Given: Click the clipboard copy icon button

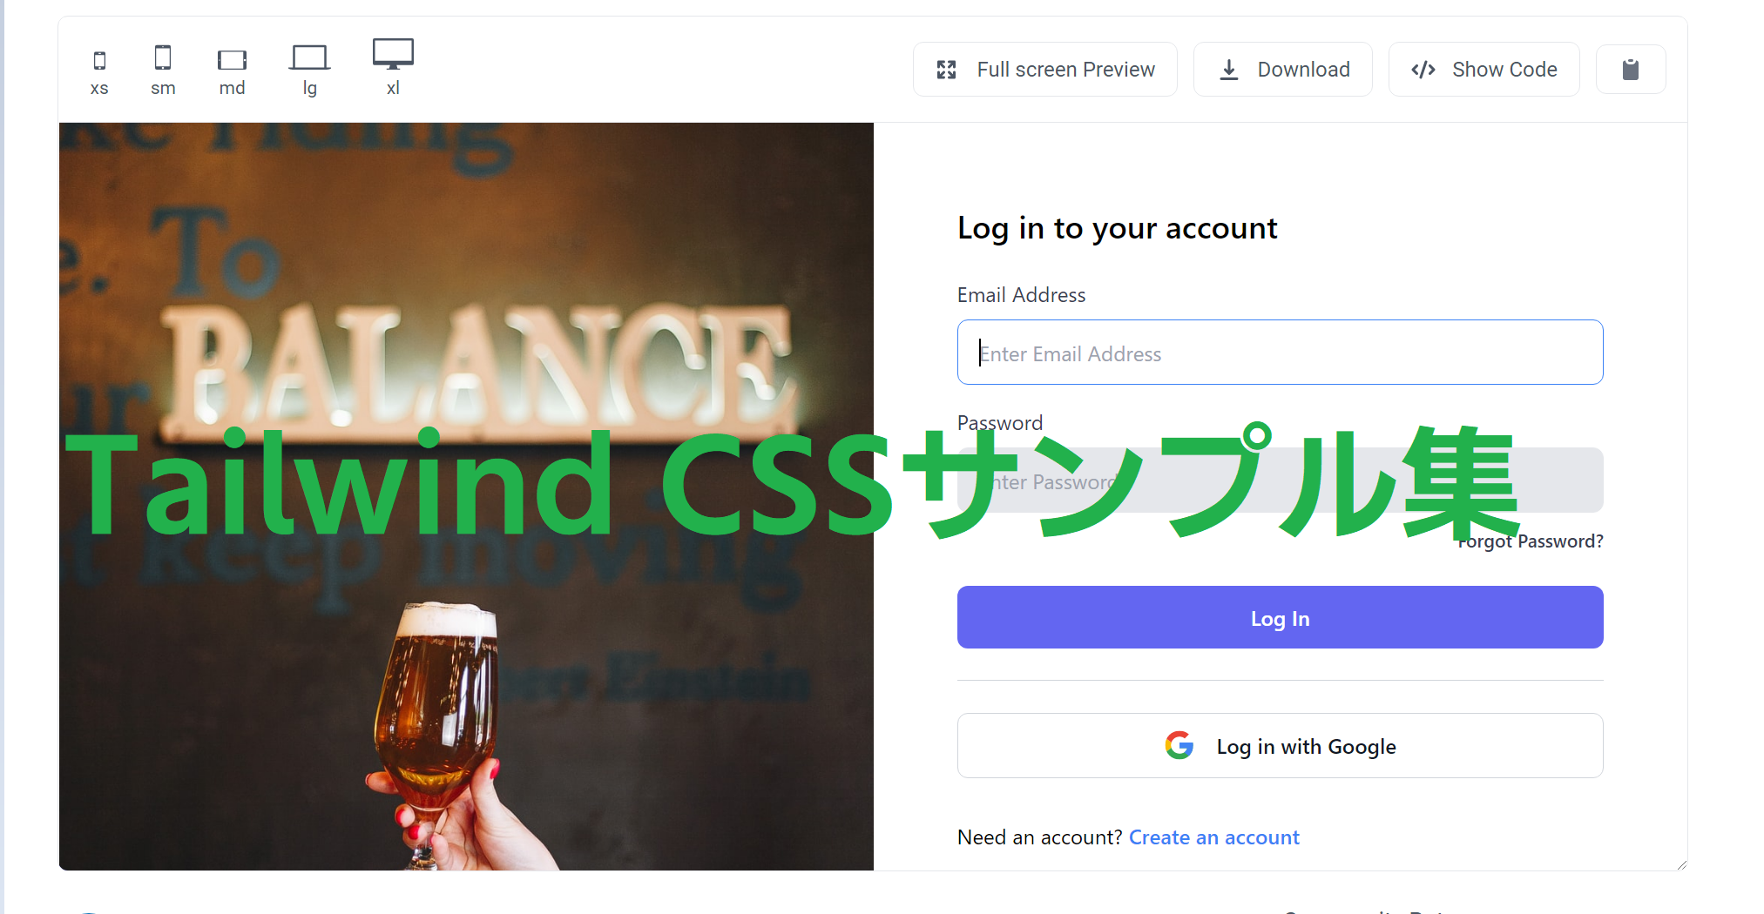Looking at the screenshot, I should coord(1631,70).
